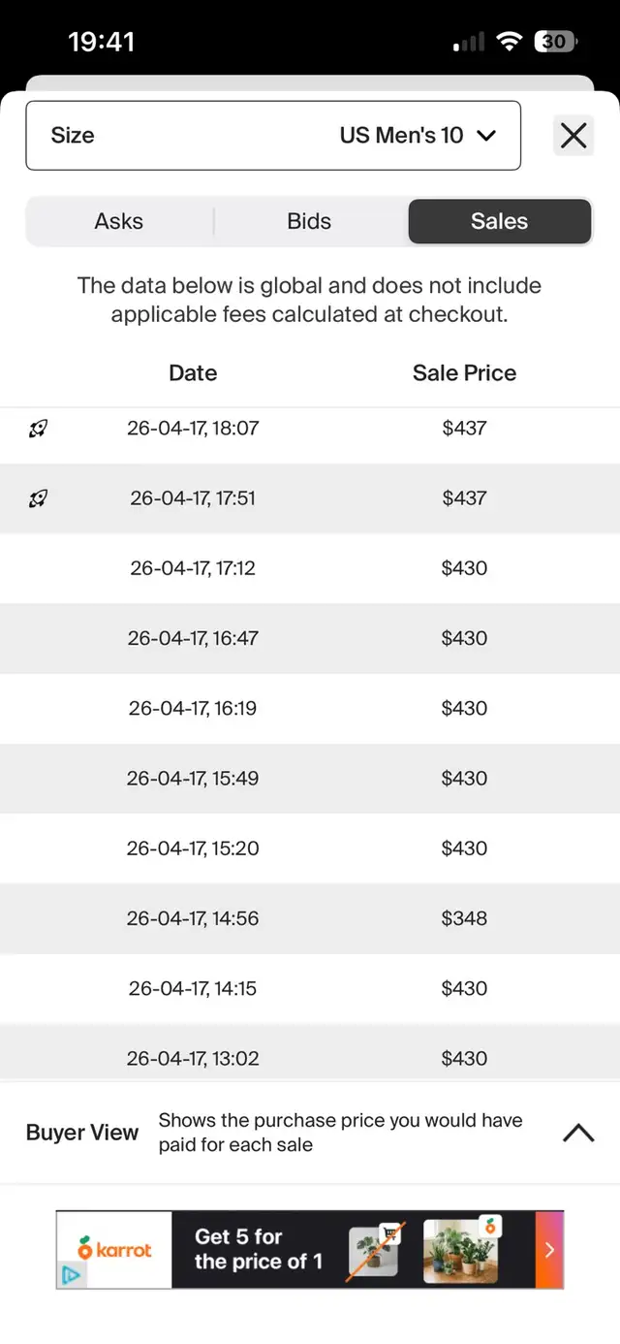Switch to the Bids tab
This screenshot has height=1344, width=620.
[x=309, y=222]
